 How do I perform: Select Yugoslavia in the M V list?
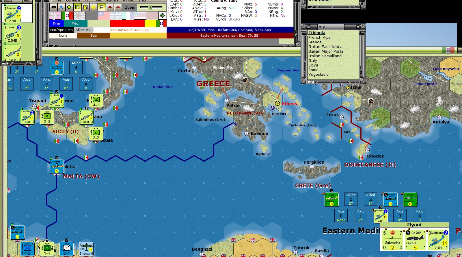pyautogui.click(x=318, y=74)
